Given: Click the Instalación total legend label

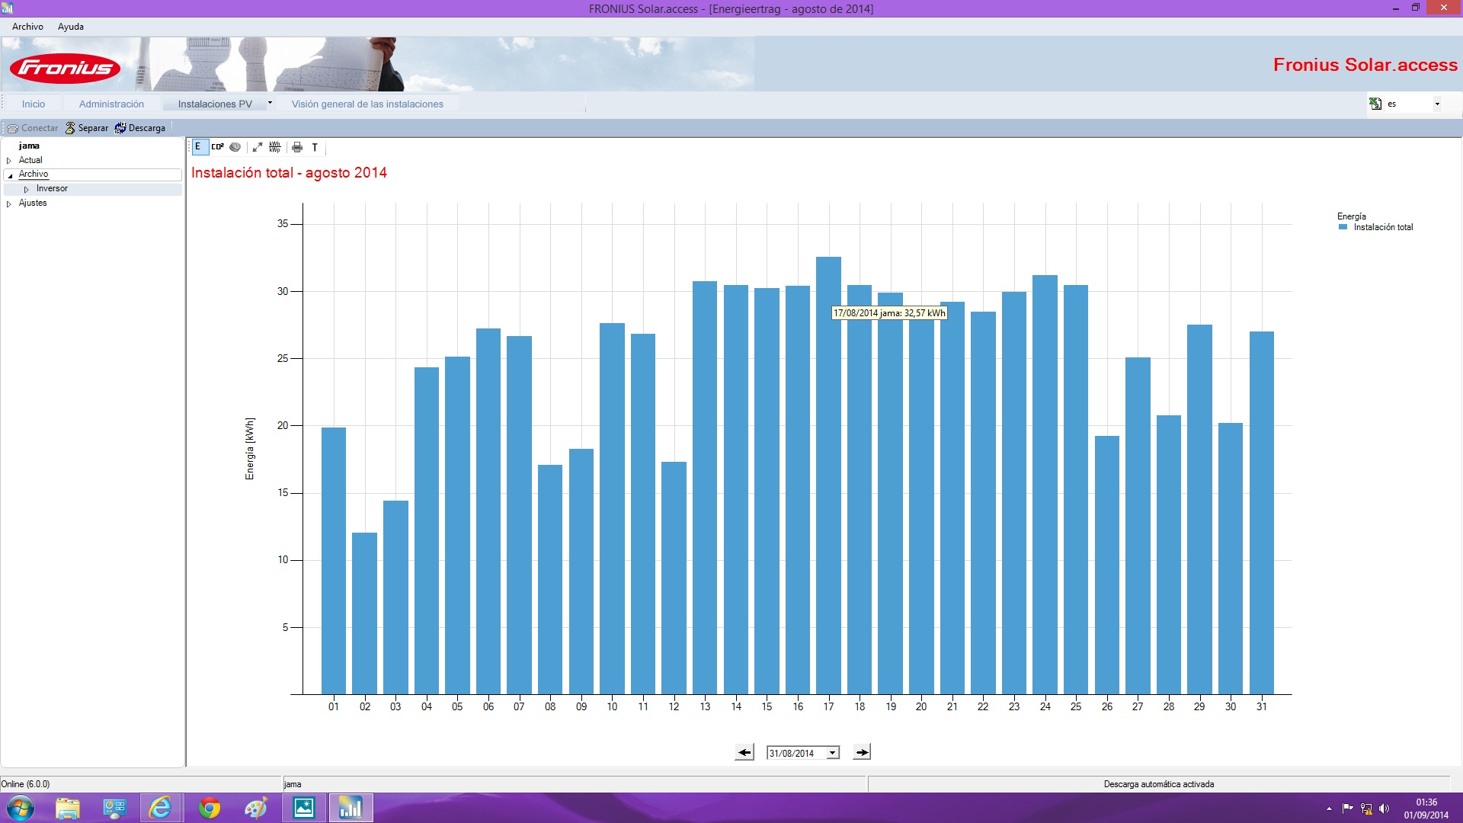Looking at the screenshot, I should click(1383, 227).
